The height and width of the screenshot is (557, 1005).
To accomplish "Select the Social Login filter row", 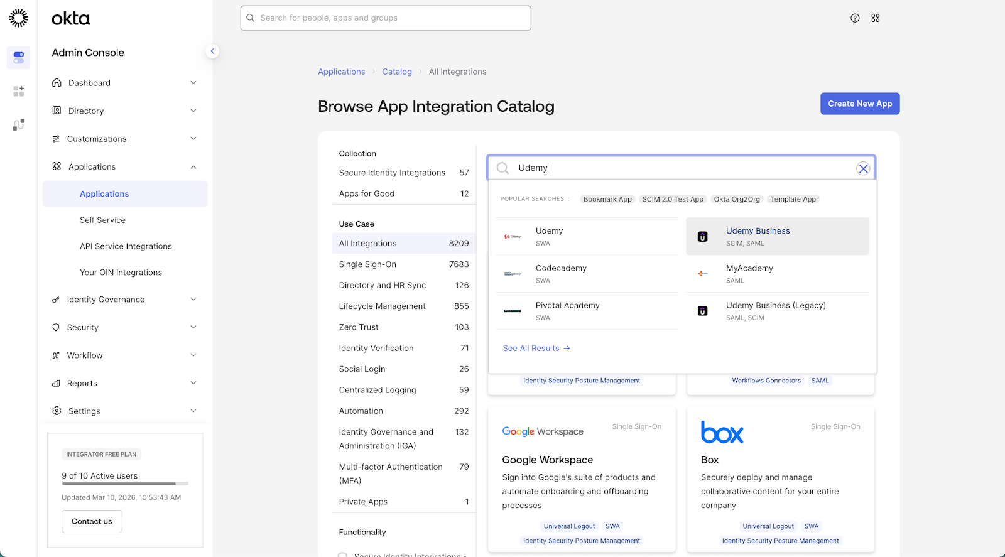I will pos(404,369).
